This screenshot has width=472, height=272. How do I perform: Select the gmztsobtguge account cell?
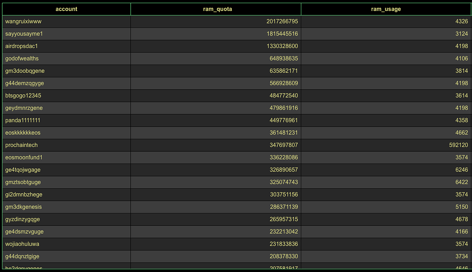point(66,182)
